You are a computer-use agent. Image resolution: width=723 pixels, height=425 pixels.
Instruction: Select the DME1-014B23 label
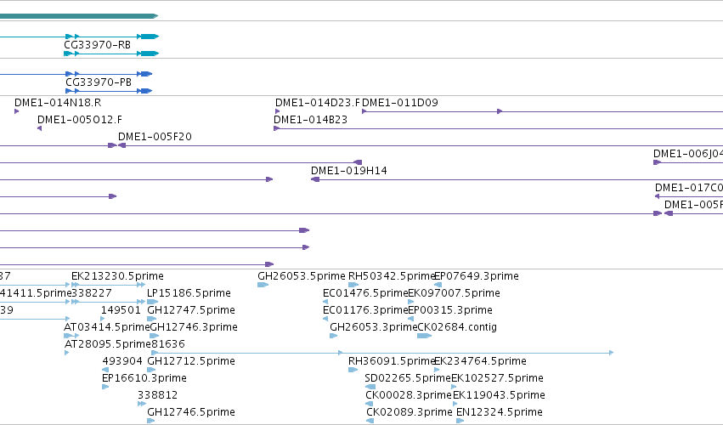point(310,120)
